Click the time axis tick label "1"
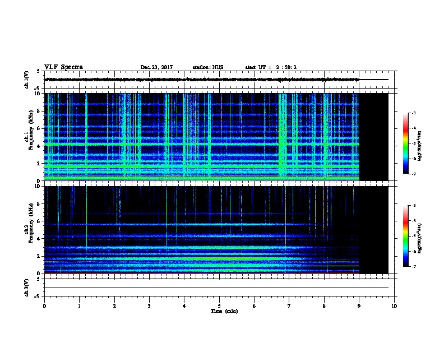 [79, 306]
